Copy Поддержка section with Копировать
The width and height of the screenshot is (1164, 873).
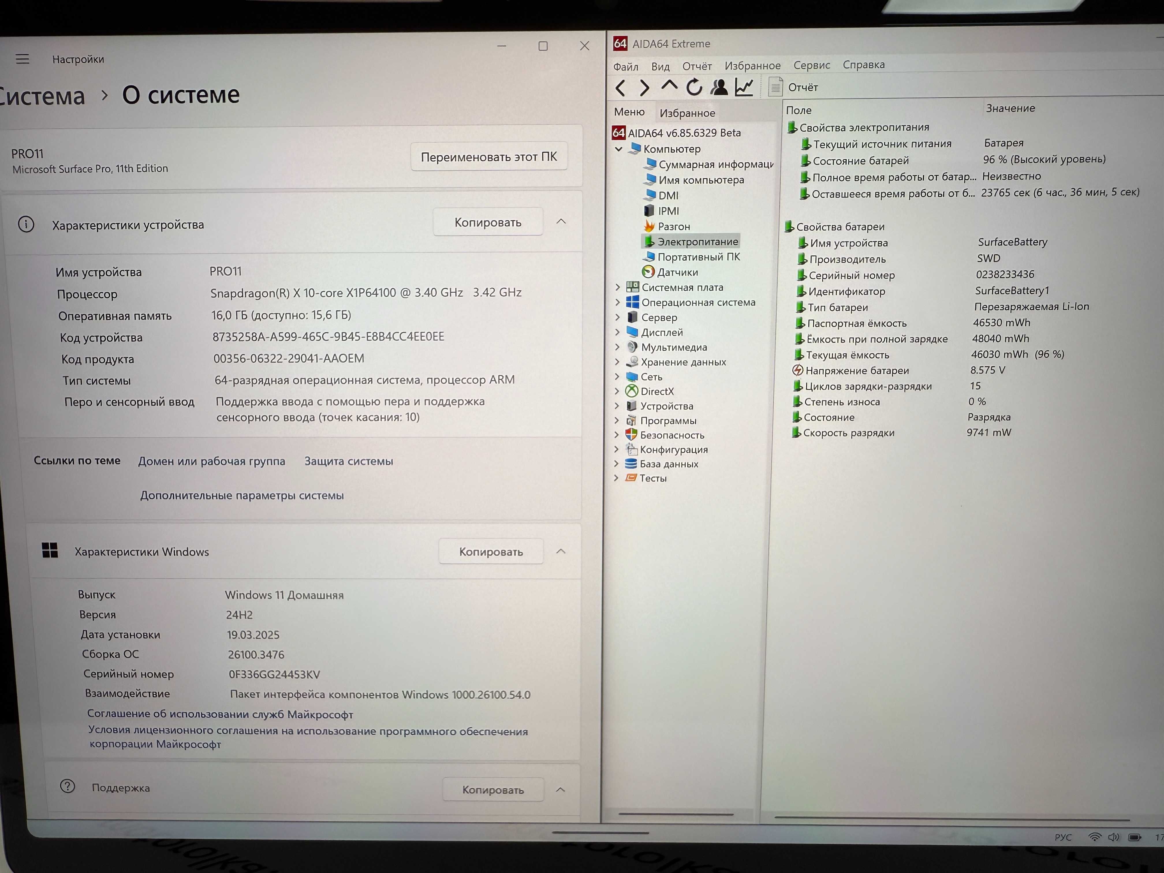493,789
